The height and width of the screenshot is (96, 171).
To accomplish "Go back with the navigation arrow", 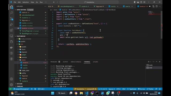I will 54,2.
